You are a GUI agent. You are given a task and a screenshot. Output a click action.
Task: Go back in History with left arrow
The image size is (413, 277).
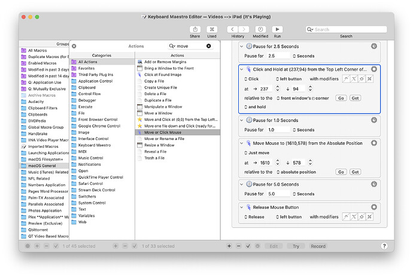(233, 29)
